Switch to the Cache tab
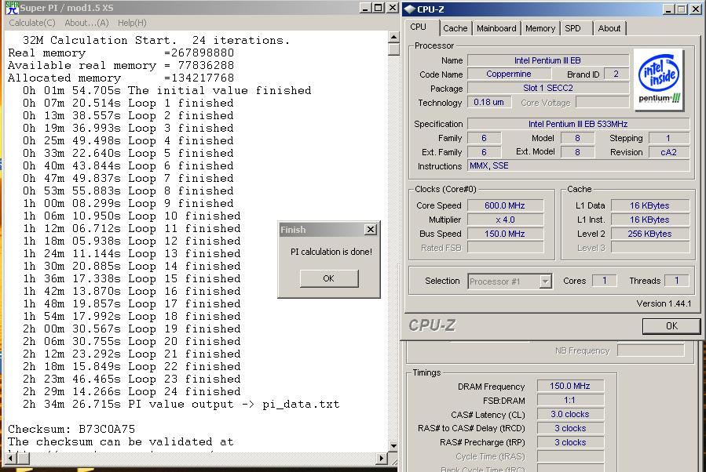This screenshot has height=472, width=706. pyautogui.click(x=455, y=28)
